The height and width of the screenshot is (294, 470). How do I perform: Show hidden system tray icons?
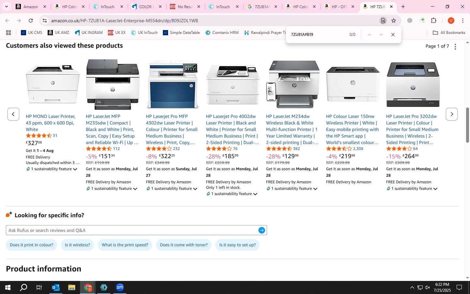(x=412, y=287)
